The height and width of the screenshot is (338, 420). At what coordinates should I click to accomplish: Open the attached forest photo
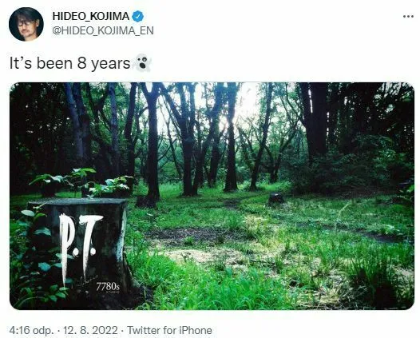click(212, 196)
